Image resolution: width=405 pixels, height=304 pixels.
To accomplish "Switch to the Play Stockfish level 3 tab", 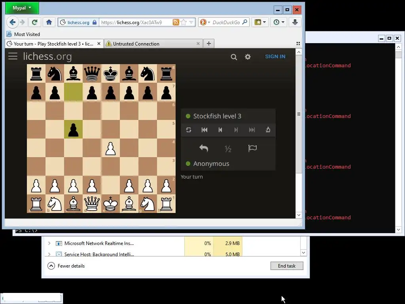I will click(x=54, y=44).
